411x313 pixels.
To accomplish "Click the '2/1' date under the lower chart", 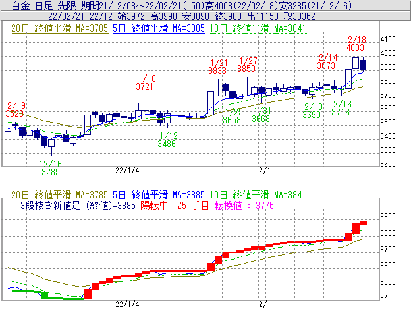I will pyautogui.click(x=265, y=304).
